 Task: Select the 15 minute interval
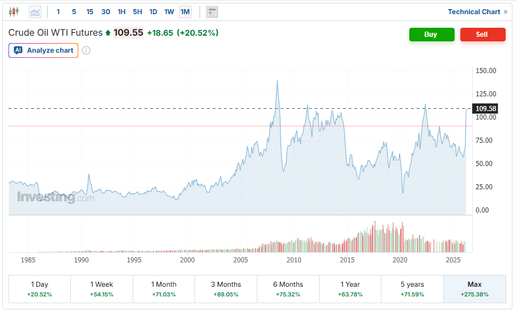90,11
